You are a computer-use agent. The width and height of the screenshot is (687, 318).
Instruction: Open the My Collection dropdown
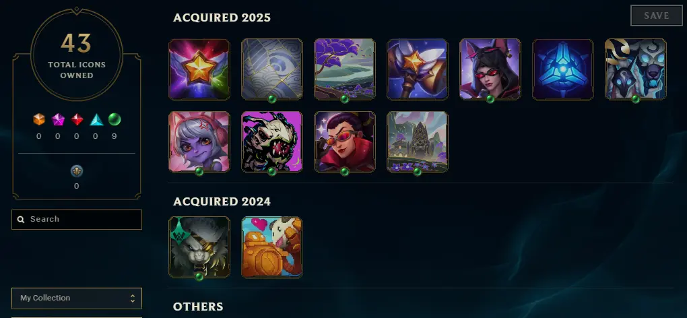(x=77, y=298)
